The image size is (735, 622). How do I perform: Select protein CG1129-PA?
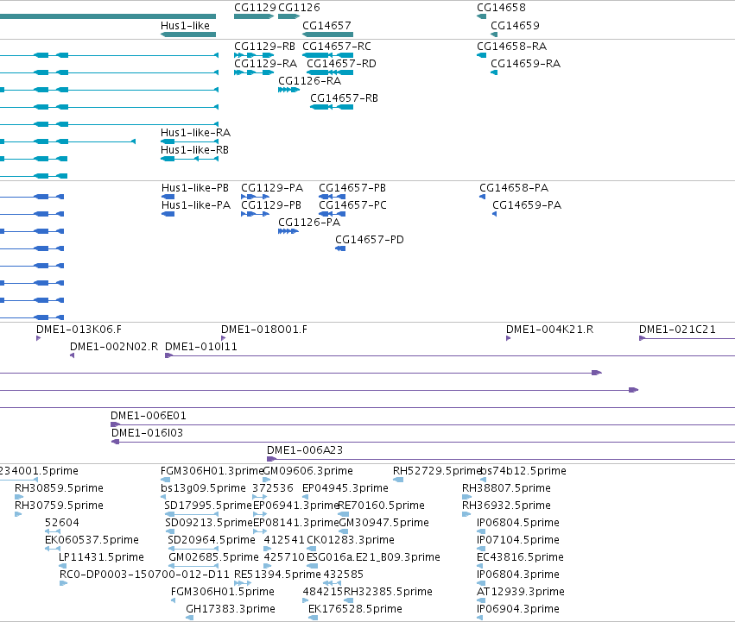pos(272,188)
